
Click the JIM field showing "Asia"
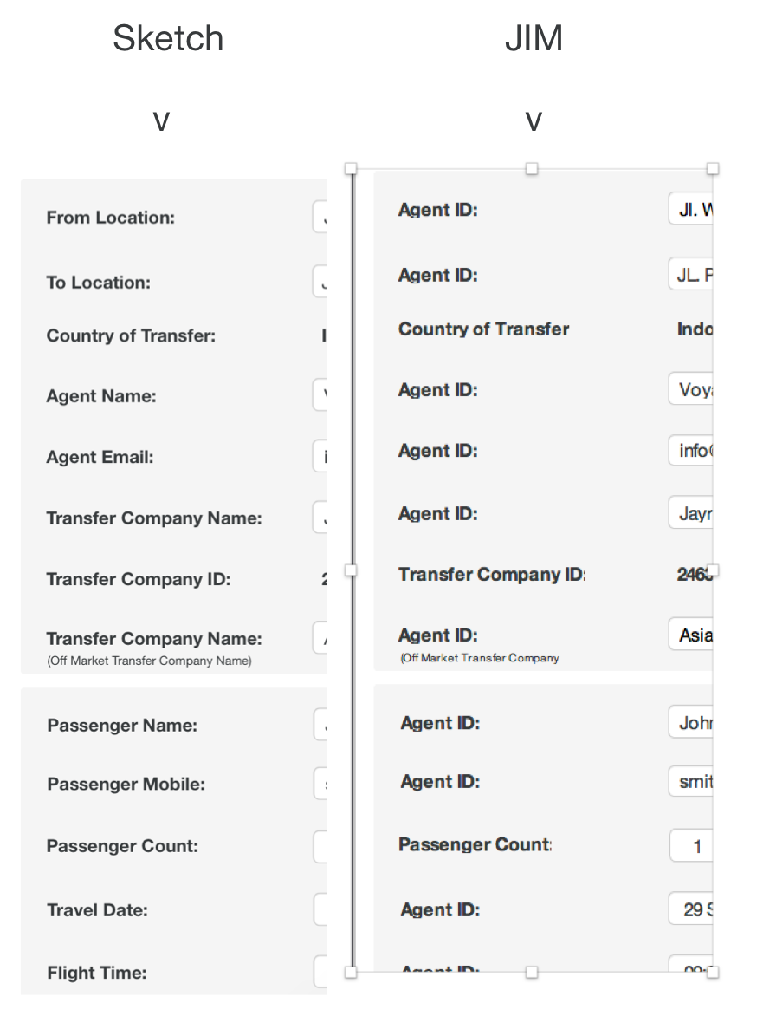click(691, 635)
